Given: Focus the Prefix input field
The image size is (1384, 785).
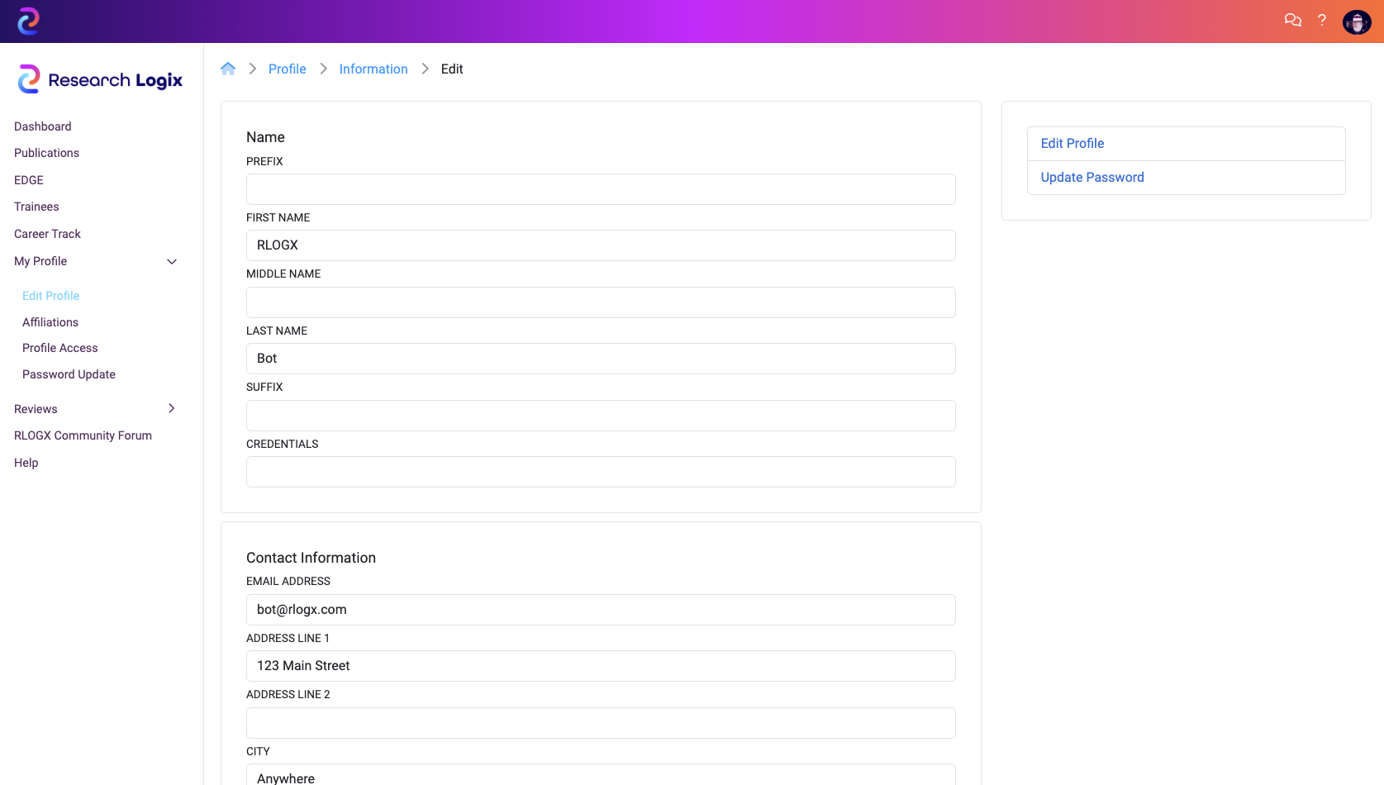Looking at the screenshot, I should (x=601, y=189).
